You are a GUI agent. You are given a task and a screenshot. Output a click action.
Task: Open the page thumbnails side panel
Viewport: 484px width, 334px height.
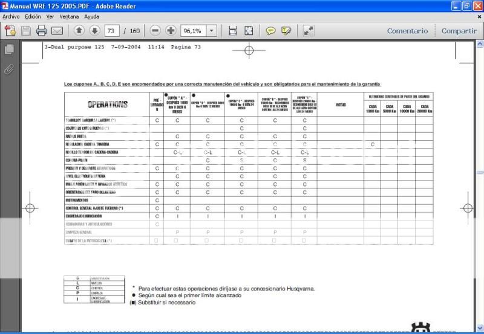9,50
